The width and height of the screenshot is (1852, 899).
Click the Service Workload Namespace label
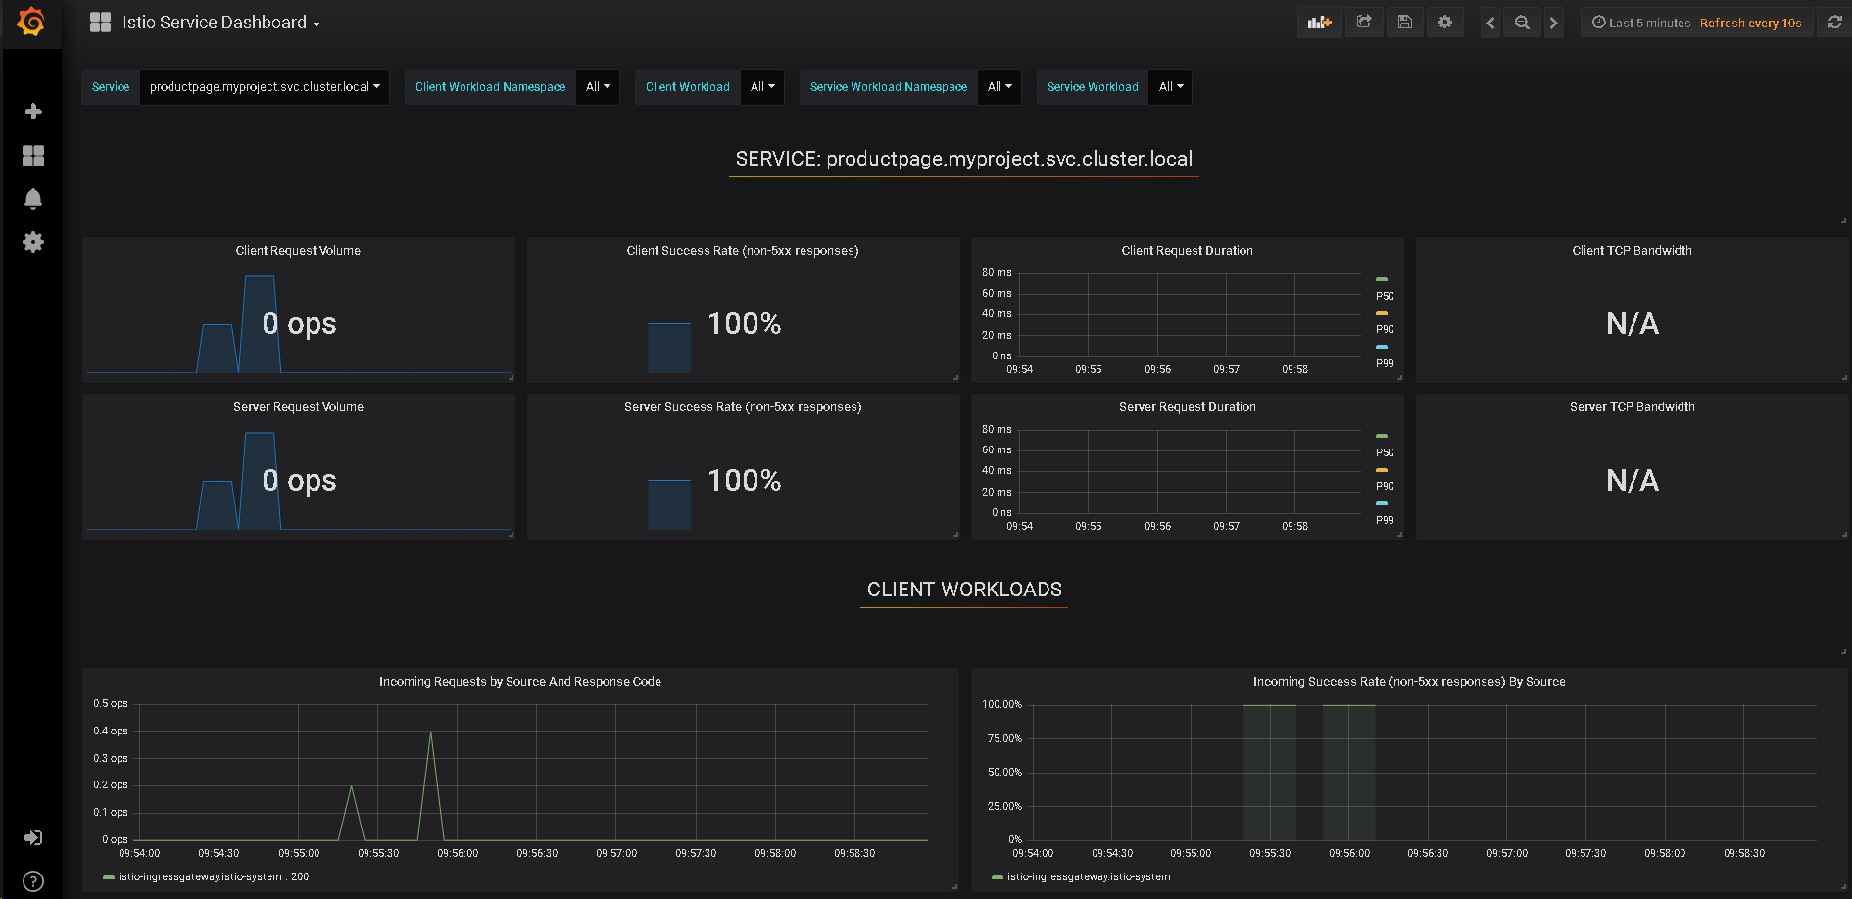click(x=889, y=87)
